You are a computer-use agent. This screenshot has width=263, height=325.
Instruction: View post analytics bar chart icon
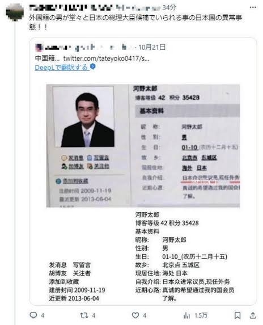pyautogui.click(x=186, y=315)
